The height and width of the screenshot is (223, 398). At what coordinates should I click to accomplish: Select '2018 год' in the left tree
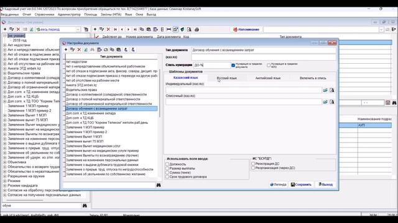19,40
